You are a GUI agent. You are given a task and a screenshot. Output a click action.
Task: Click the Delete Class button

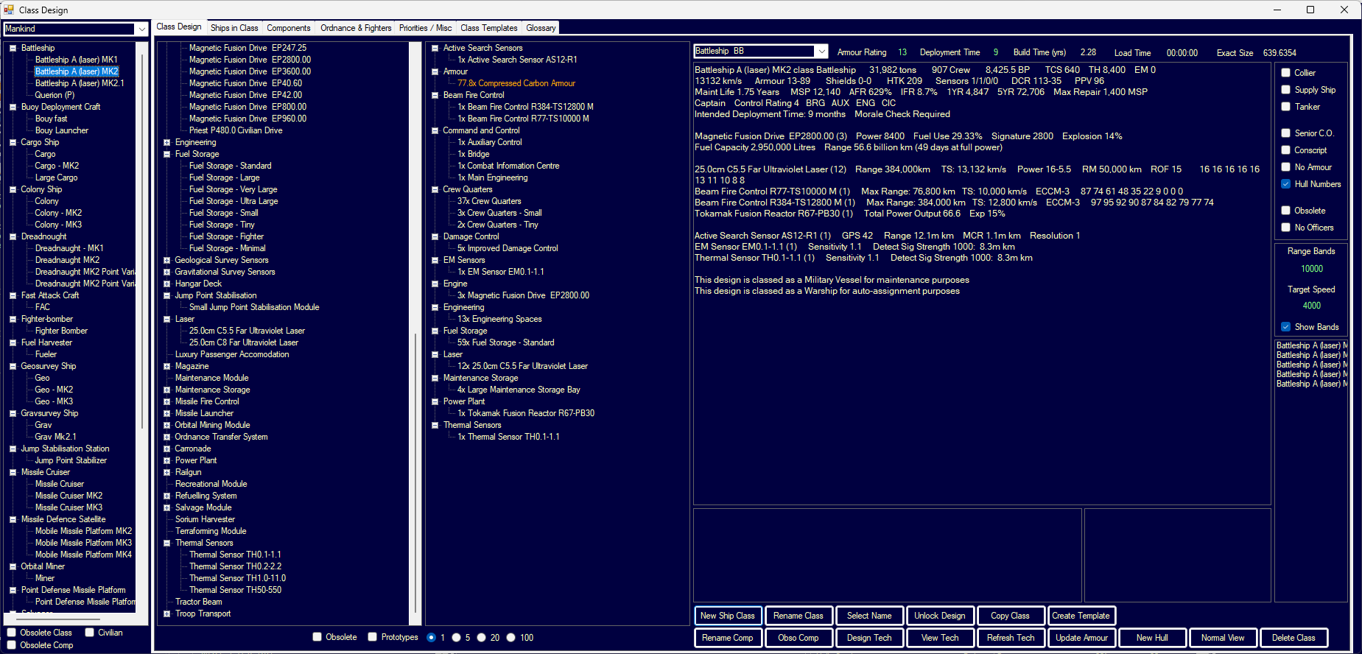1293,638
